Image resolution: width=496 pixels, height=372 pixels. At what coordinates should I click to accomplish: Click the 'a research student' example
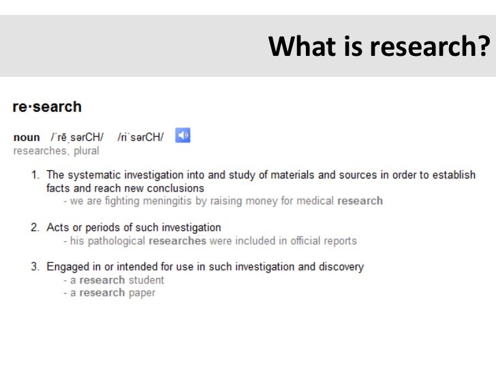coord(114,280)
